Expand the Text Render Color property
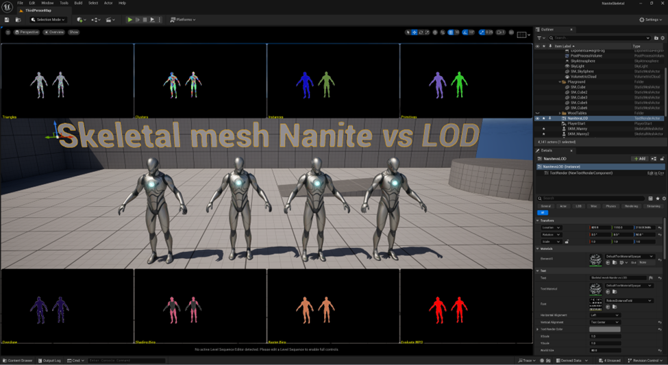 pos(538,329)
